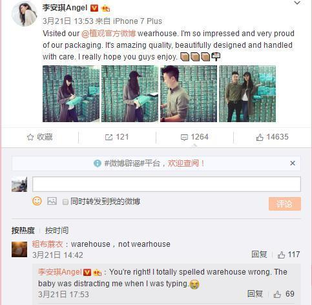Open the first warehouse photo thumbnail

71,94
